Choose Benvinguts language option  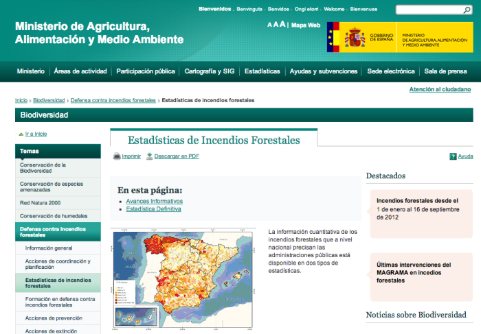tap(249, 9)
